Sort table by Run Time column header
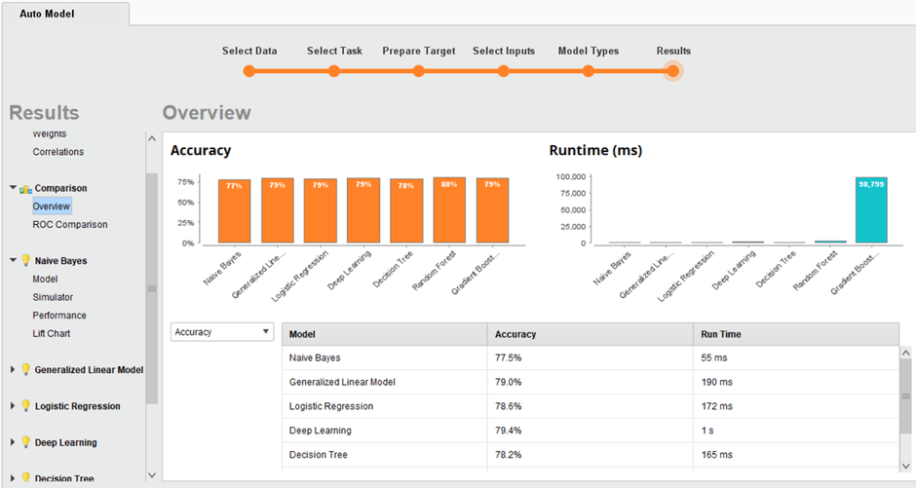Image resolution: width=916 pixels, height=488 pixels. tap(721, 334)
